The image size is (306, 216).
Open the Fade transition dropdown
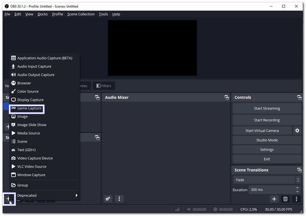click(x=267, y=180)
